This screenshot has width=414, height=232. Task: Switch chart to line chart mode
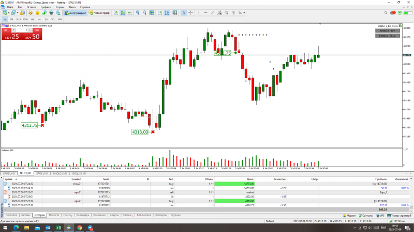point(130,12)
